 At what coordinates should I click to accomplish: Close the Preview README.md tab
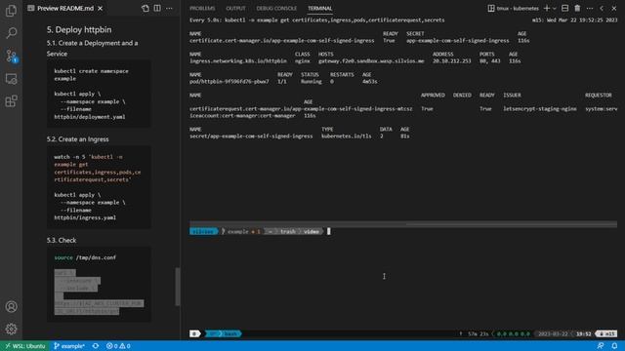click(100, 9)
